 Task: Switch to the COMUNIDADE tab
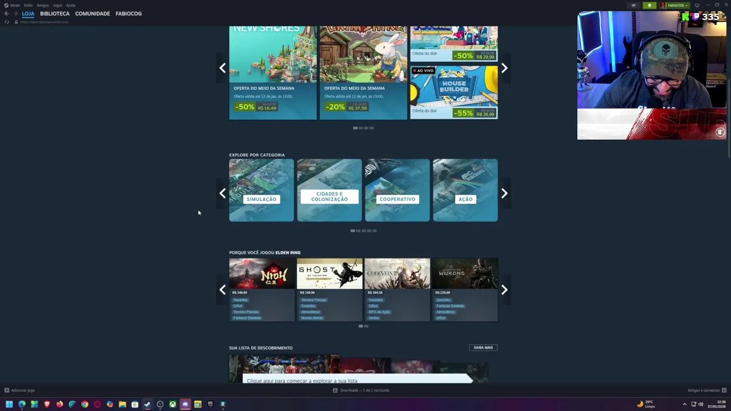93,14
